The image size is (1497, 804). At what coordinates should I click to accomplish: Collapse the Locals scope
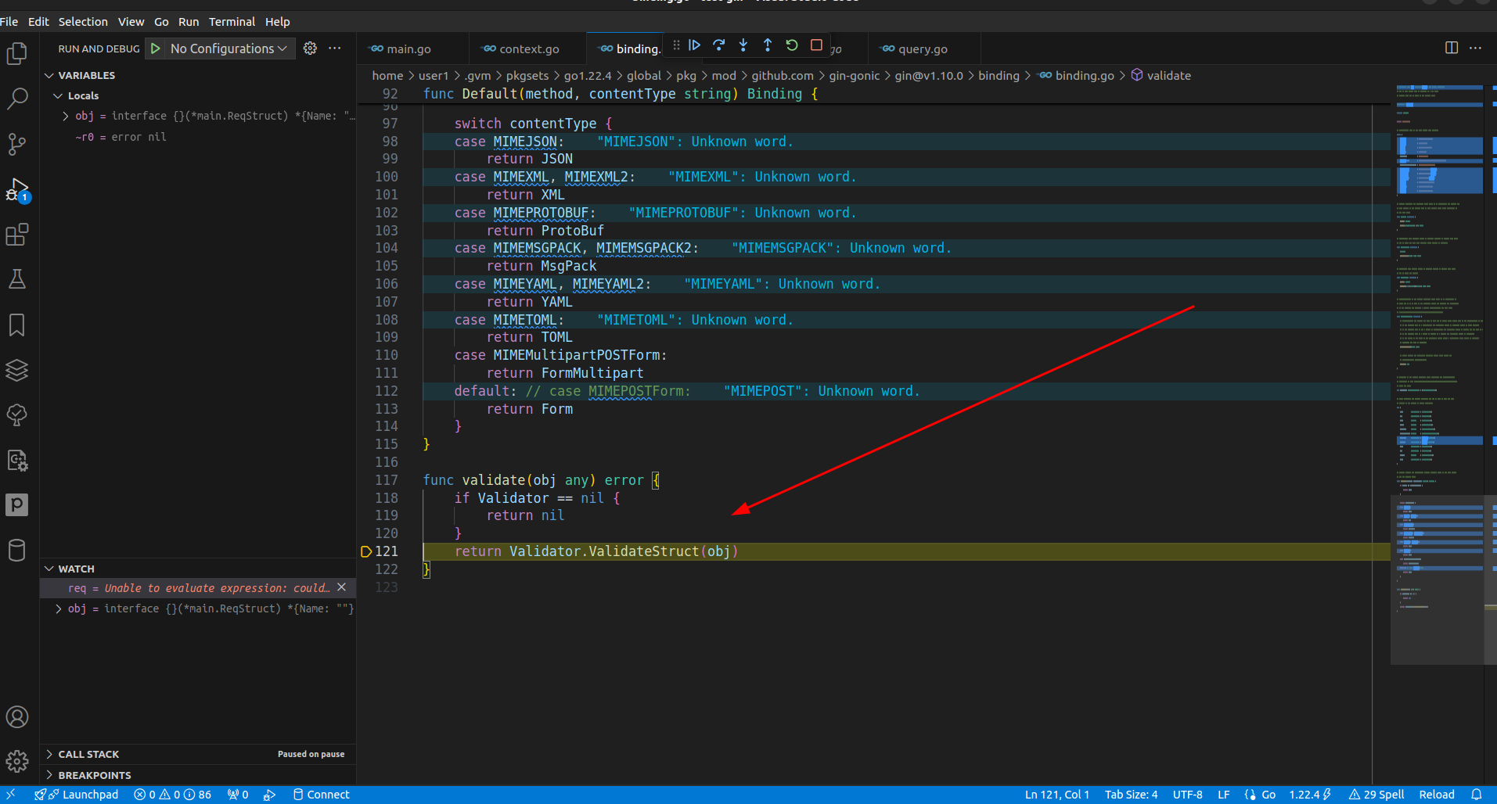click(83, 95)
